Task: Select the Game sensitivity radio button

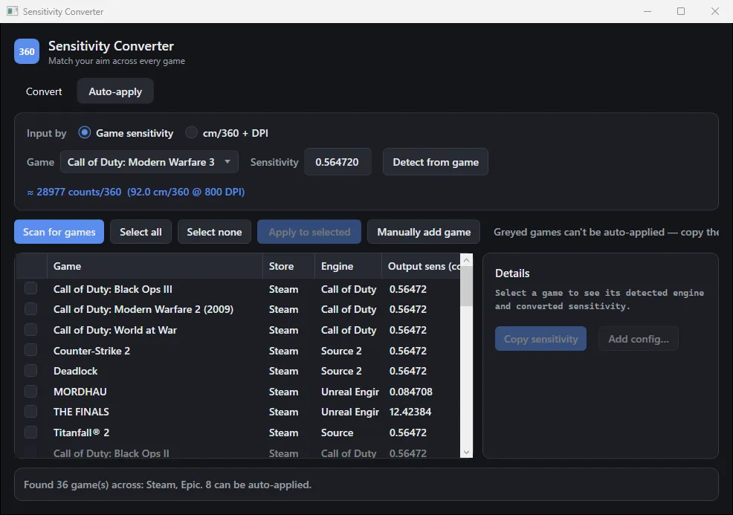Action: (85, 133)
